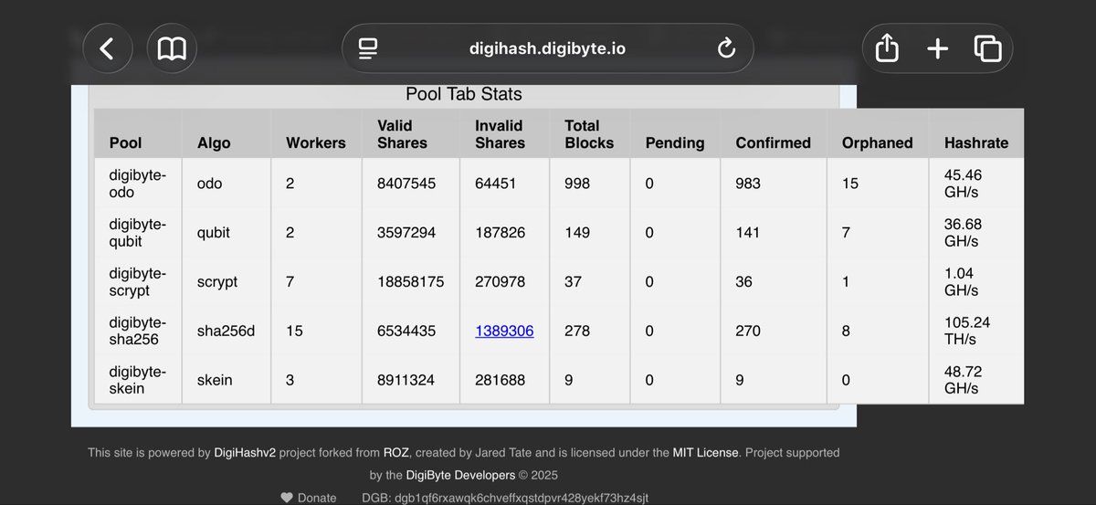The width and height of the screenshot is (1096, 505).
Task: Click total blocks value 998
Action: click(x=577, y=184)
